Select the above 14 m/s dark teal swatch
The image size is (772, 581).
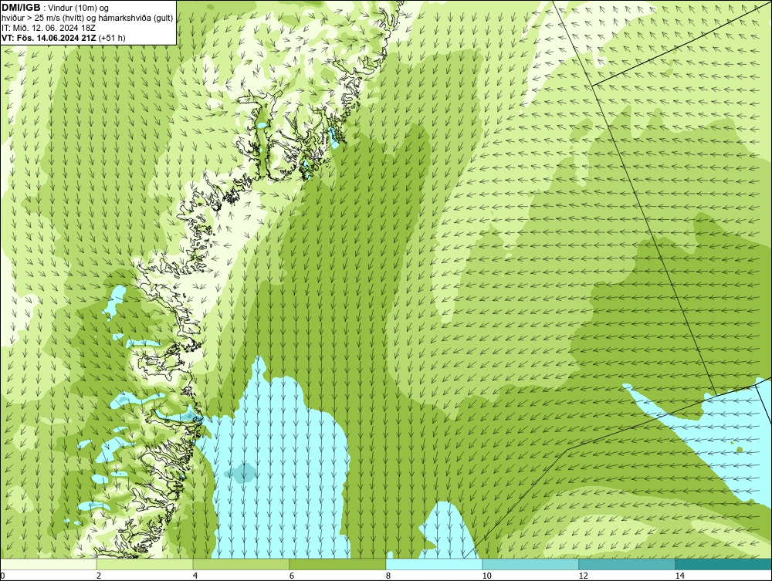coord(724,564)
